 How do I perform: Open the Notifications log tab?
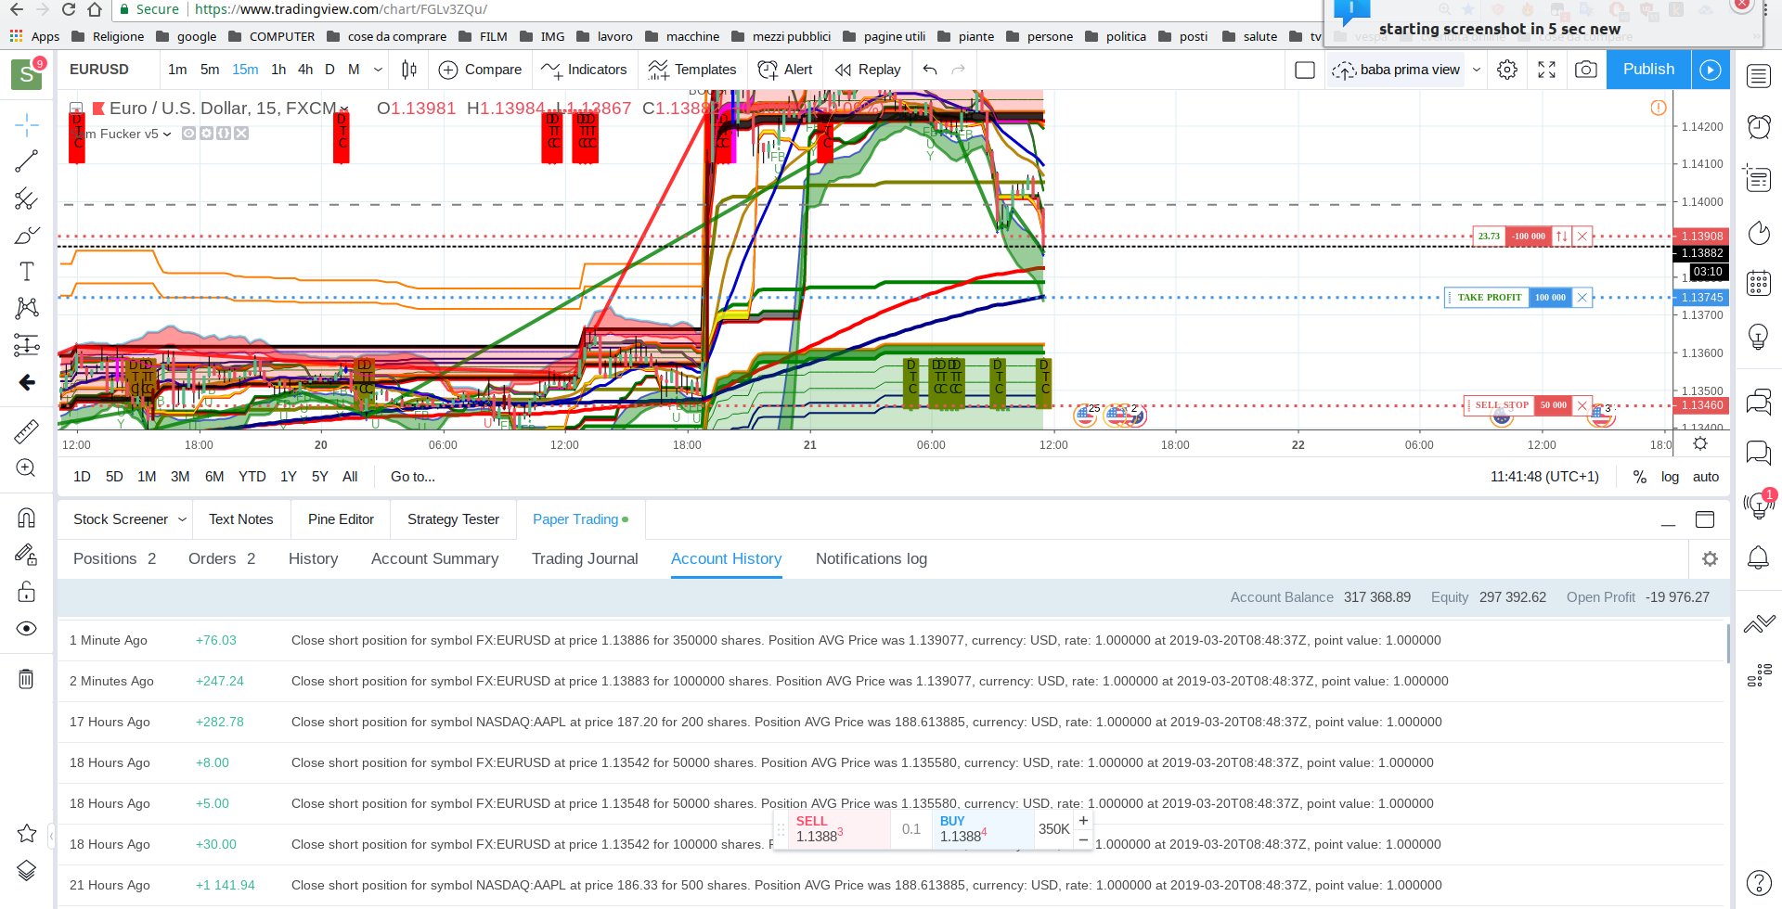pos(872,558)
